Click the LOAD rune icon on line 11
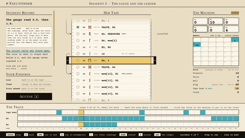Image resolution: width=245 pixels, height=138 pixels. pyautogui.click(x=90, y=40)
